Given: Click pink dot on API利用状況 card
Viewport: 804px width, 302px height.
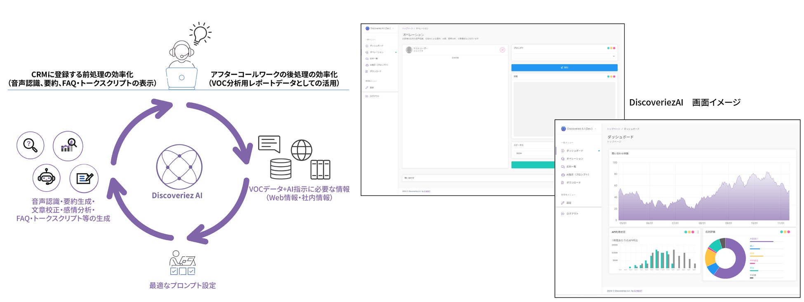Looking at the screenshot, I should tap(693, 232).
